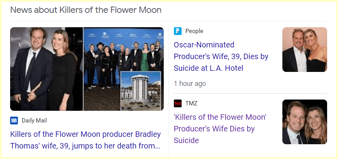This screenshot has width=338, height=159.
Task: Click the TMZ article thumbnail photo
Action: point(305,122)
